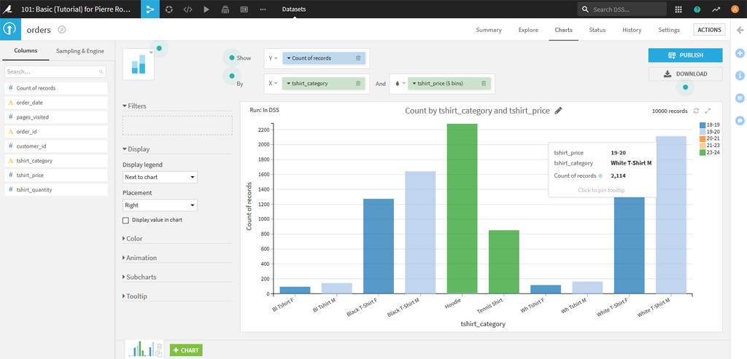Click the plus icon in right sidebar
The width and height of the screenshot is (747, 359).
pyautogui.click(x=740, y=52)
